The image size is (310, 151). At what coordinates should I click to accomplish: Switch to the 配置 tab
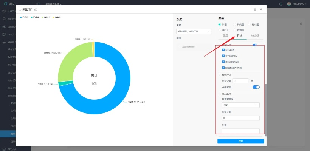[x=225, y=35]
